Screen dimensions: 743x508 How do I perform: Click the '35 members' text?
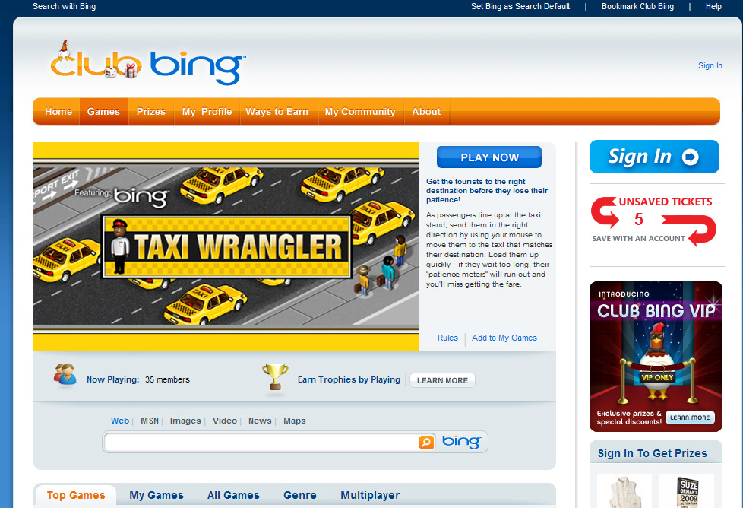[167, 379]
